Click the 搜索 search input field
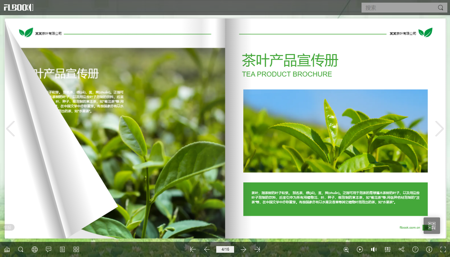The width and height of the screenshot is (450, 257). click(x=399, y=8)
